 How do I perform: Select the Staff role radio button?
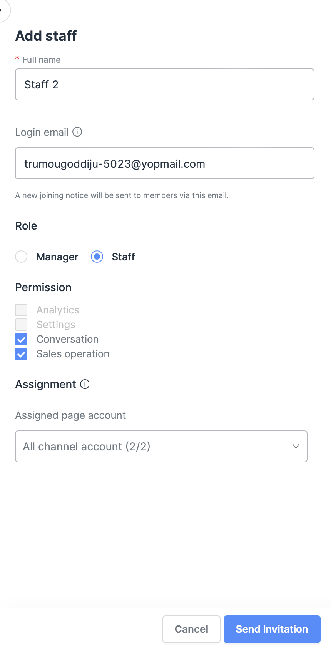click(x=97, y=257)
